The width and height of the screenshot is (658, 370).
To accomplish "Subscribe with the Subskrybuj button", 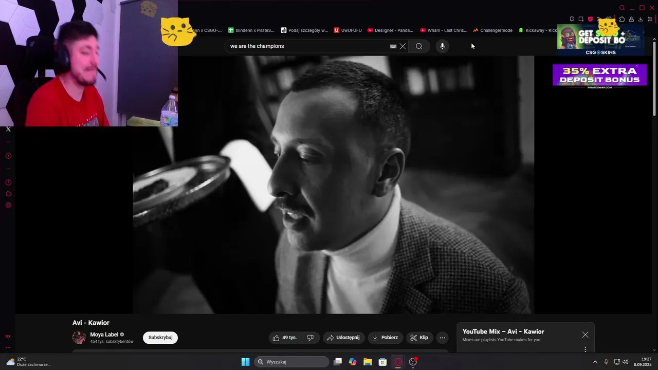I will 160,338.
